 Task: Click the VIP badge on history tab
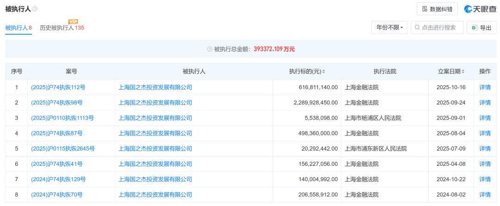[73, 22]
